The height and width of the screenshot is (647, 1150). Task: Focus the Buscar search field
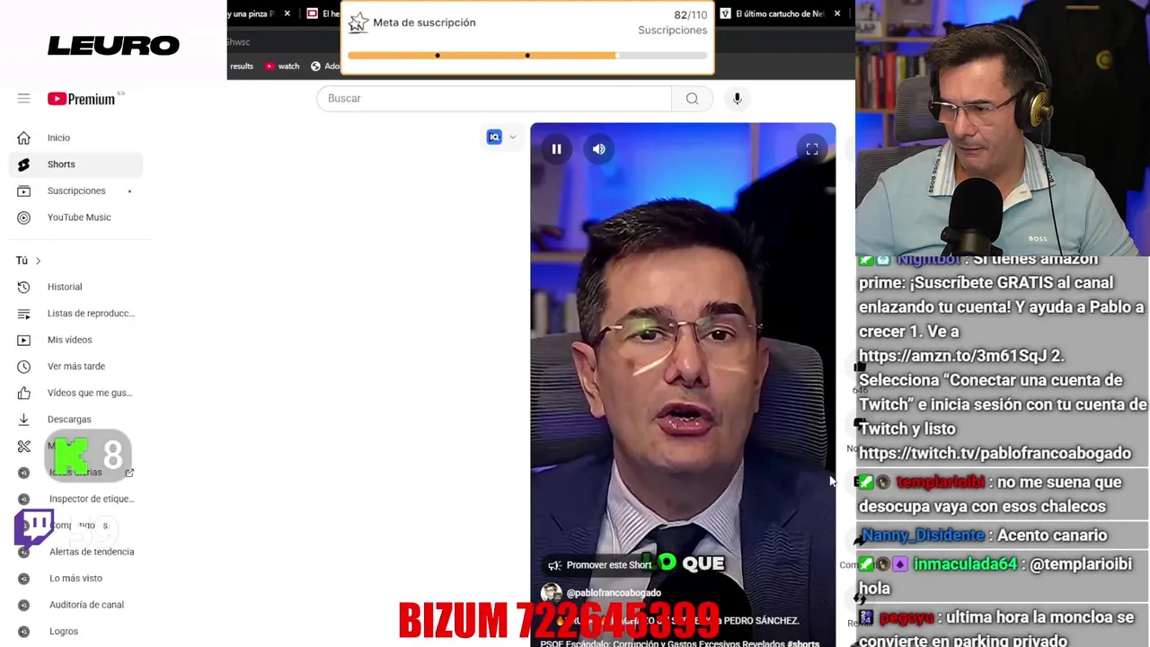pos(493,98)
